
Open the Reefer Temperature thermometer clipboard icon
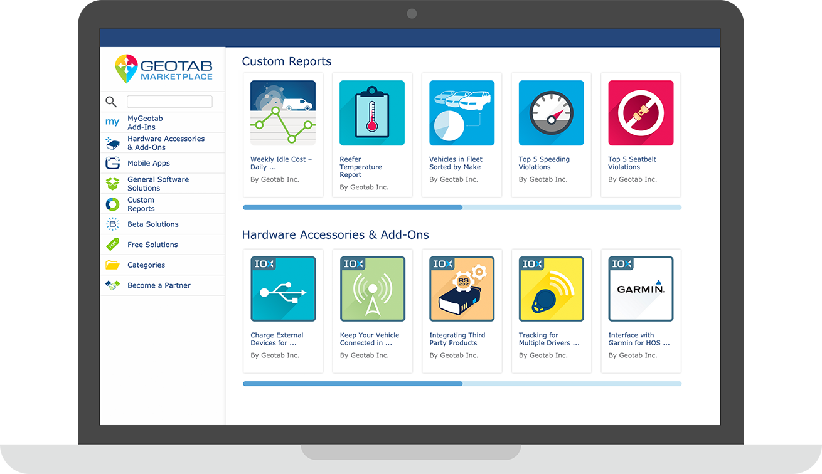[372, 113]
